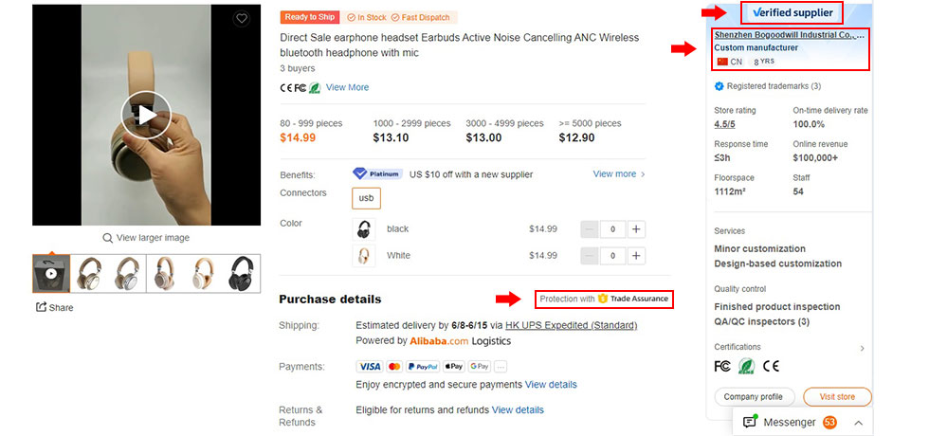Decrease White color quantity with minus
Screen dimensions: 929x436
590,256
